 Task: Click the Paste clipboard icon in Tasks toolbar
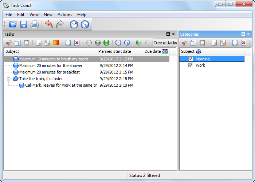pos(27,43)
